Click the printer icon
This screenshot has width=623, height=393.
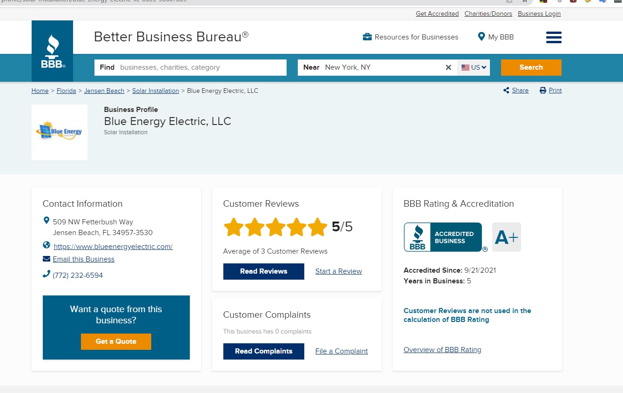pyautogui.click(x=543, y=91)
